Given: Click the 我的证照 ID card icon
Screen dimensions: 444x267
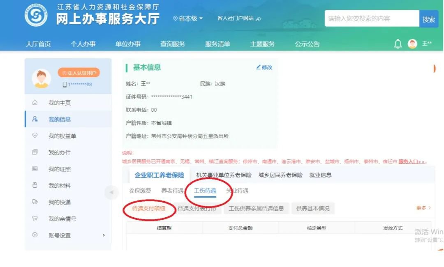Looking at the screenshot, I should coord(35,169).
